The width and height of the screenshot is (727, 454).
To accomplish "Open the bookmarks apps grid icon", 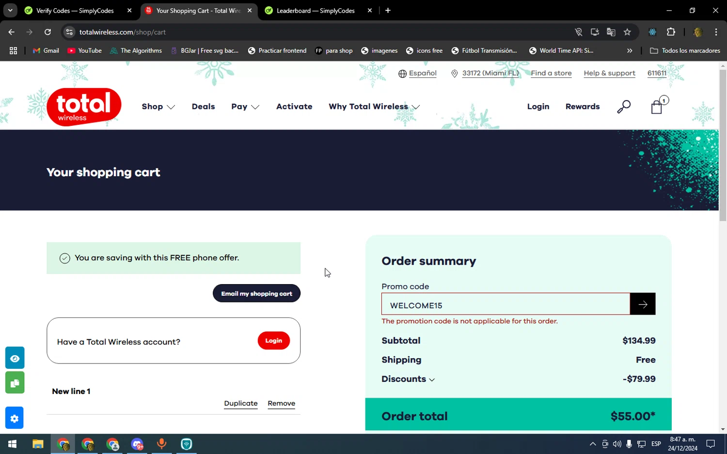I will coord(13,50).
